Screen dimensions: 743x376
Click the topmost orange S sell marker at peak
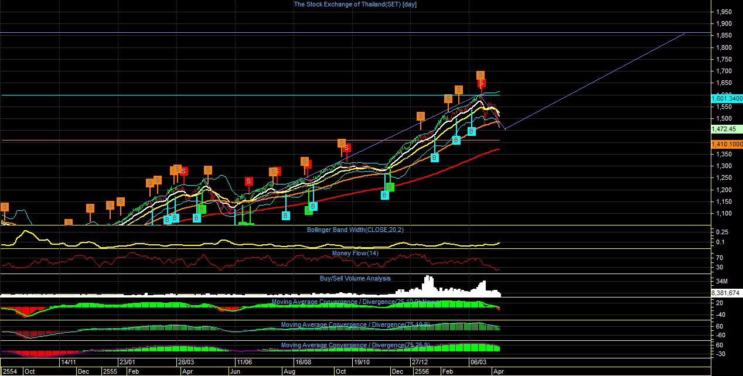coord(480,75)
